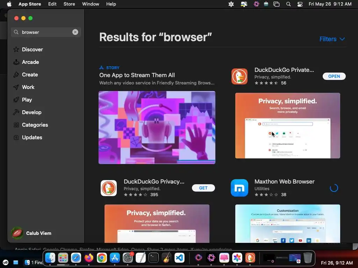Screen dimensions: 358x268
Task: Open Spotlight search in menu bar
Action: (x=288, y=4)
